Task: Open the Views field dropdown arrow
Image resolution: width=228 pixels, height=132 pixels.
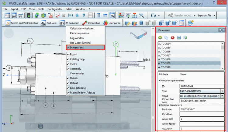Action: tap(222, 96)
